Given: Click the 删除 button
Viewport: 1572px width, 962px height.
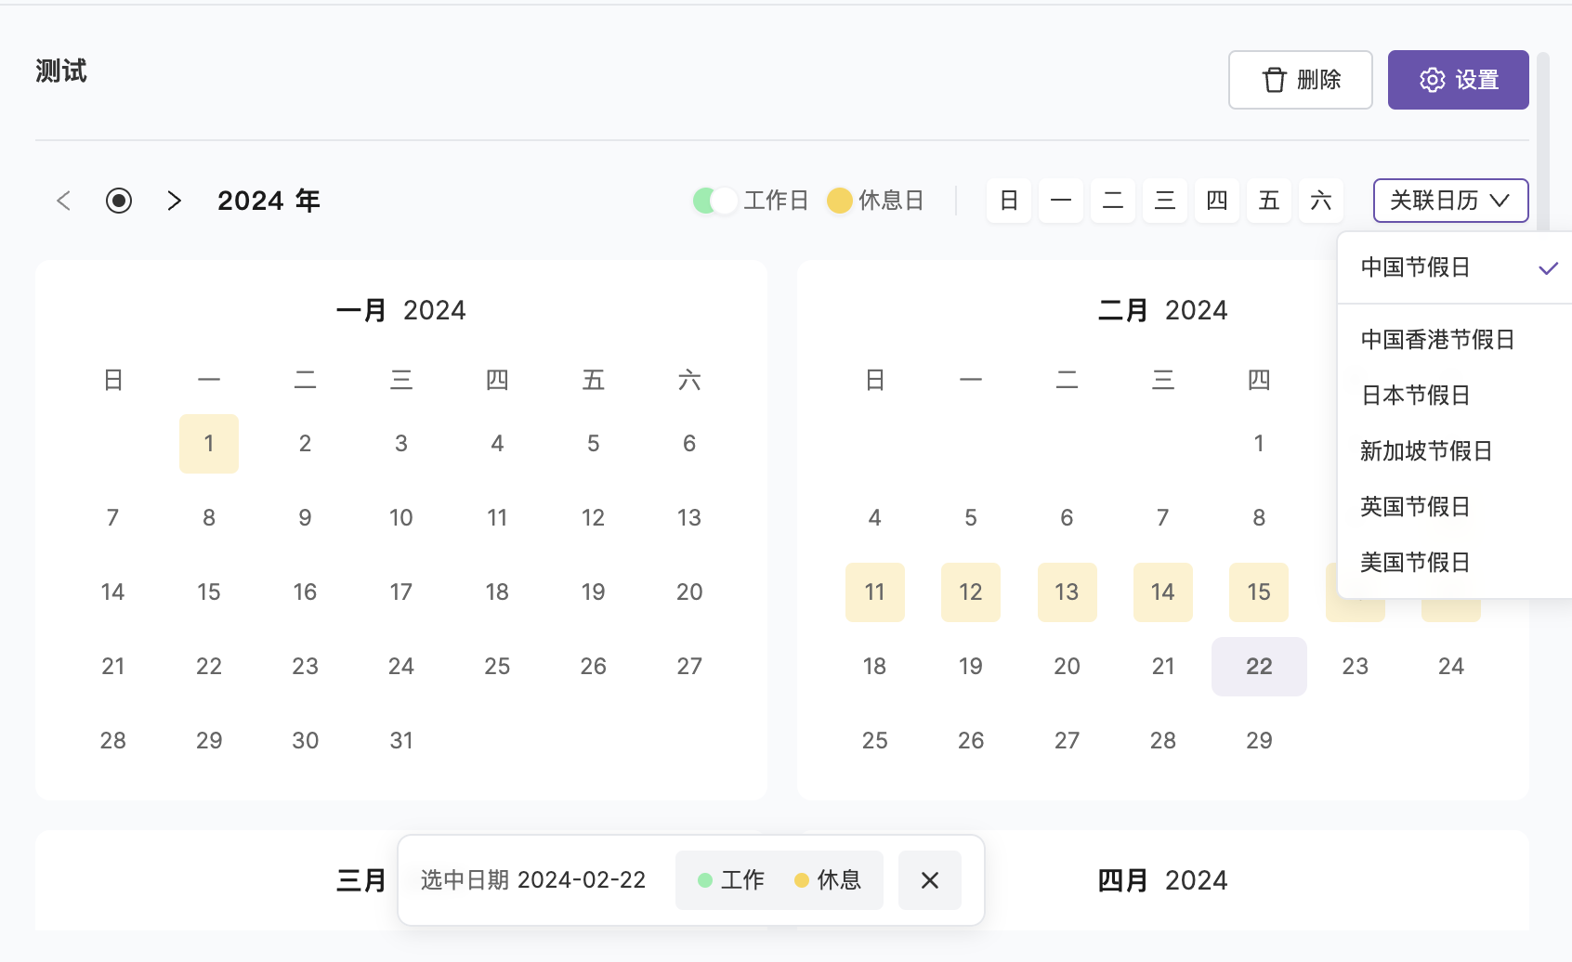Looking at the screenshot, I should [1301, 80].
